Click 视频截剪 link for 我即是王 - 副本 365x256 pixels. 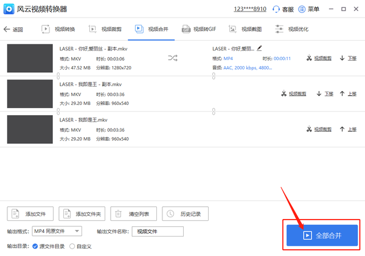pos(297,94)
